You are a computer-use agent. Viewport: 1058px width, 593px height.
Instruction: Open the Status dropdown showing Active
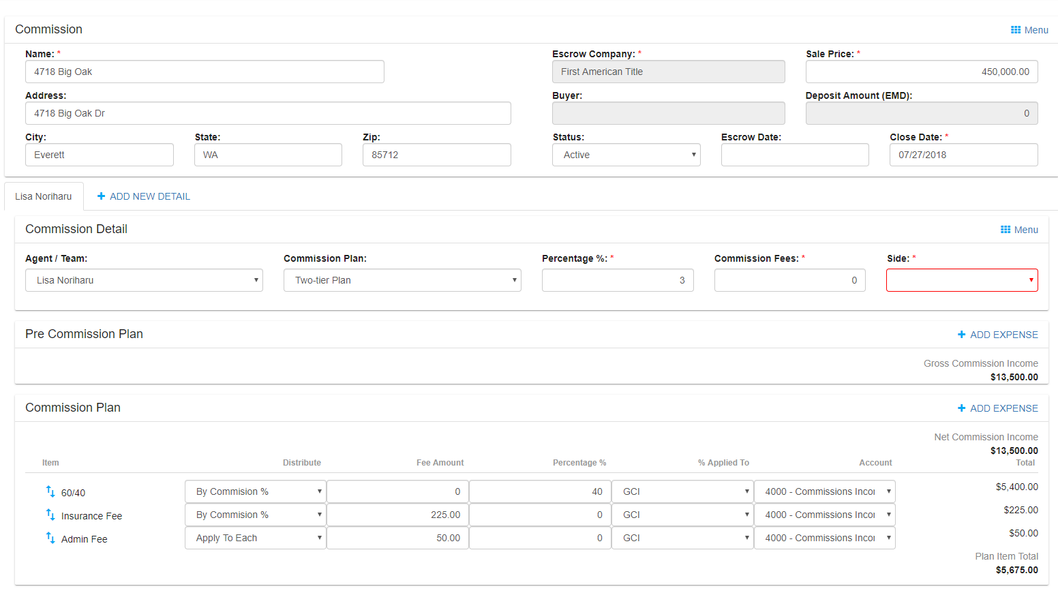pos(626,155)
